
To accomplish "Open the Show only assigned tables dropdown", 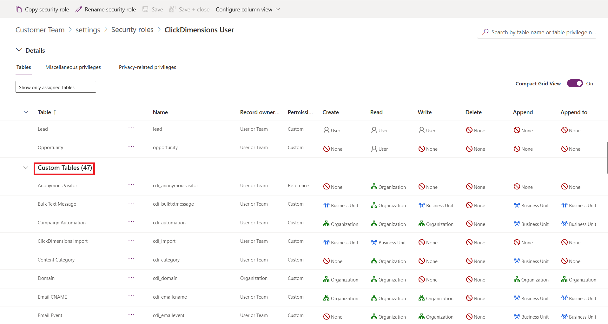I will point(56,87).
